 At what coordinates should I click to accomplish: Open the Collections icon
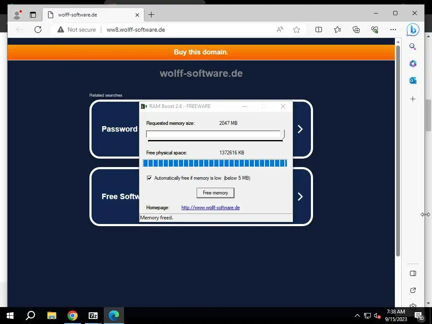click(x=356, y=30)
